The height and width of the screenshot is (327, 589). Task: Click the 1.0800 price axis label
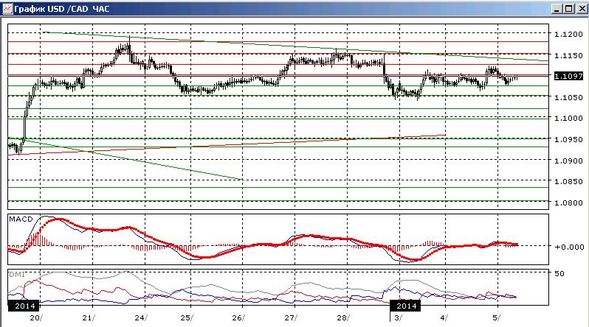(x=568, y=203)
